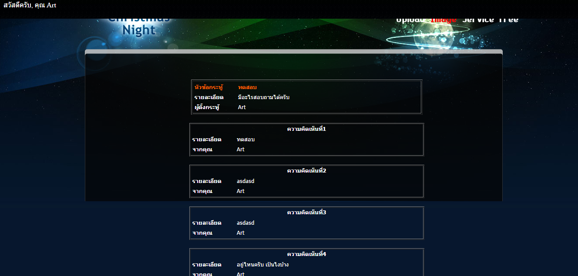Click the 'ผู้ตั้งกระทู้' label
Screen dimensions: 578x276
coord(207,107)
